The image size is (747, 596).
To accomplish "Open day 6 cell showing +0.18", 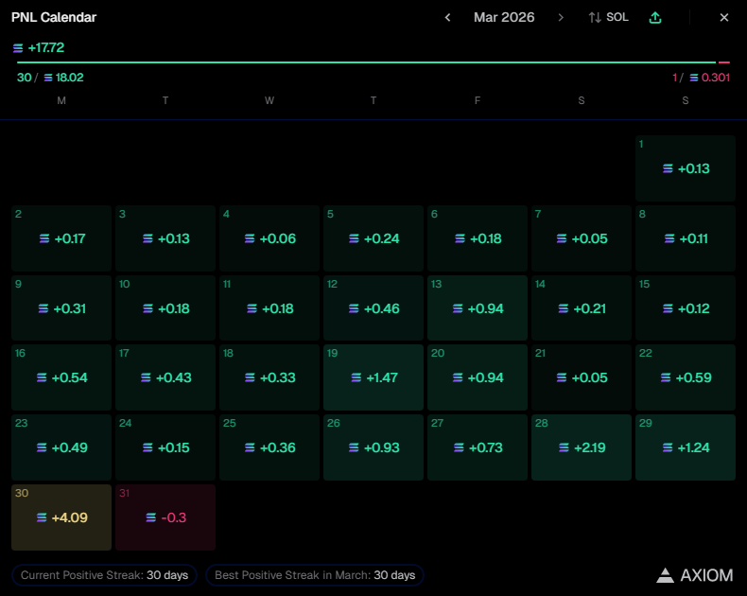I will (x=478, y=238).
